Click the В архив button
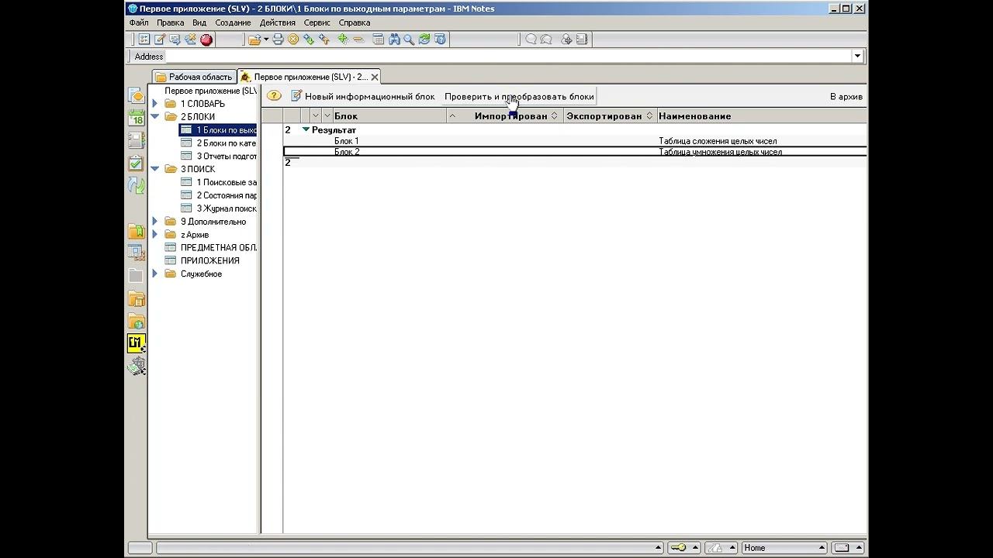Screen dimensions: 993x558 846,96
